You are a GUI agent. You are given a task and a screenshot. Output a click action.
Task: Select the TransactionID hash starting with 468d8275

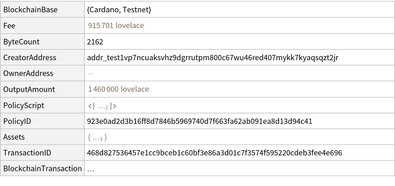pyautogui.click(x=215, y=154)
